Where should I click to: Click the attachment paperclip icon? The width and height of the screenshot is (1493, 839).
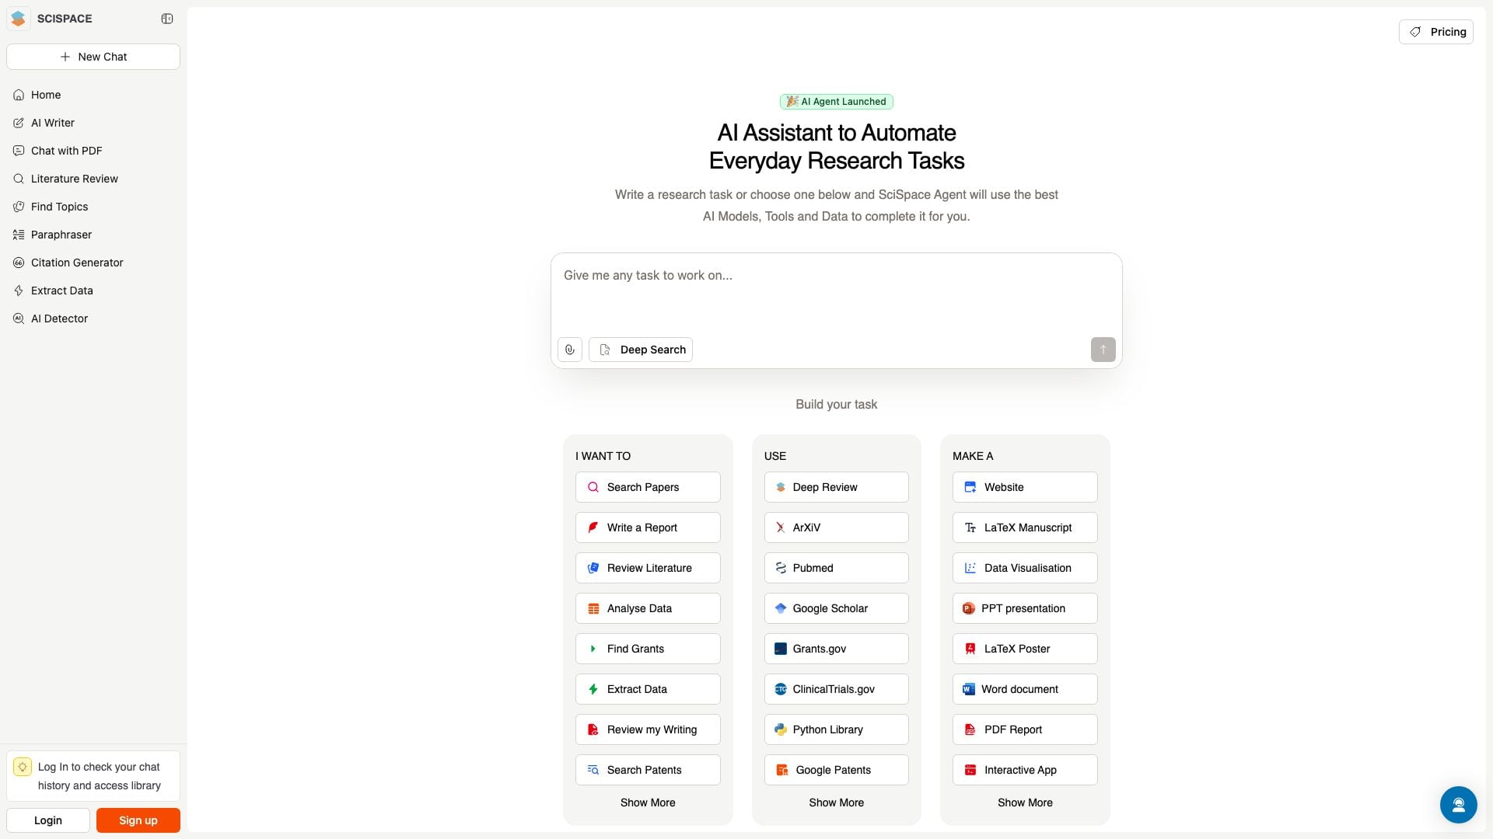tap(570, 350)
